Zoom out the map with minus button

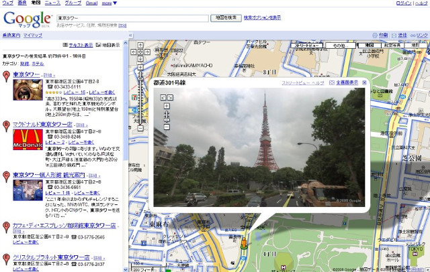point(140,128)
